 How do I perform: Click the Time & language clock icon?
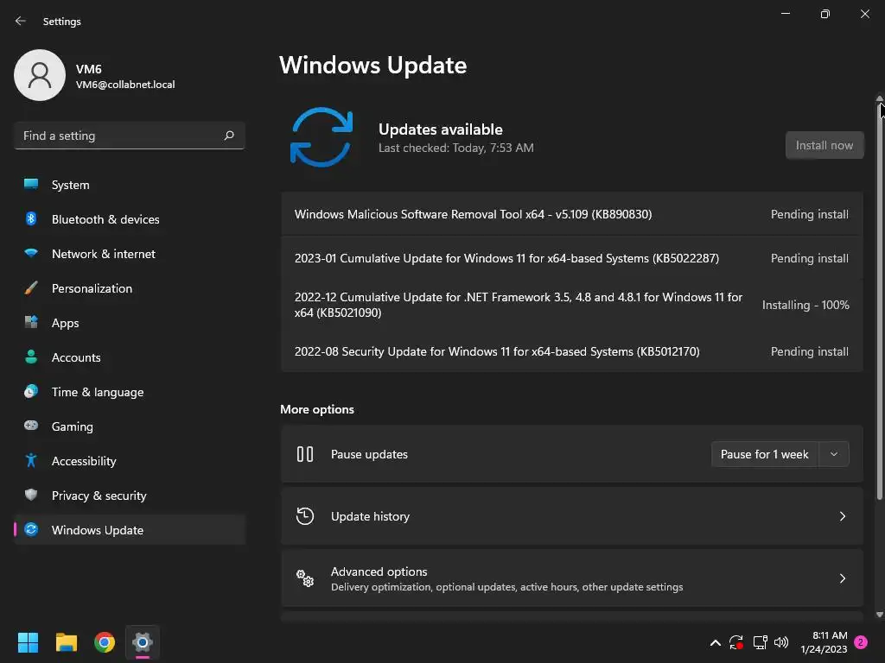point(31,391)
